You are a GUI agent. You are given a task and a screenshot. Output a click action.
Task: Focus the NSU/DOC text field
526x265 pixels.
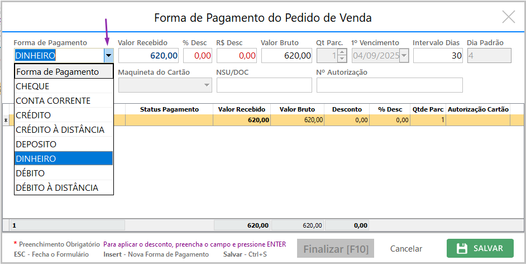264,85
